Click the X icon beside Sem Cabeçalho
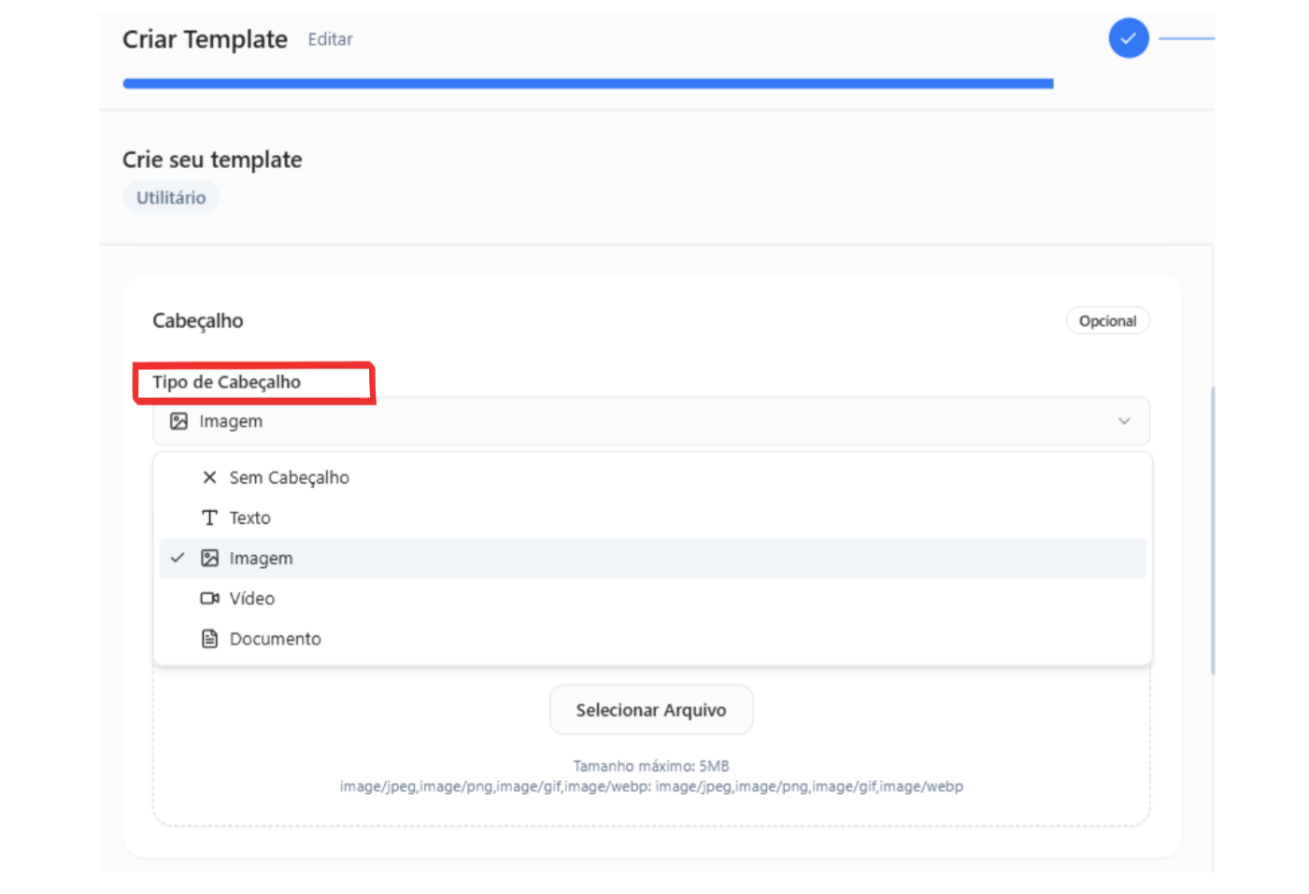This screenshot has height=894, width=1309. click(x=209, y=477)
